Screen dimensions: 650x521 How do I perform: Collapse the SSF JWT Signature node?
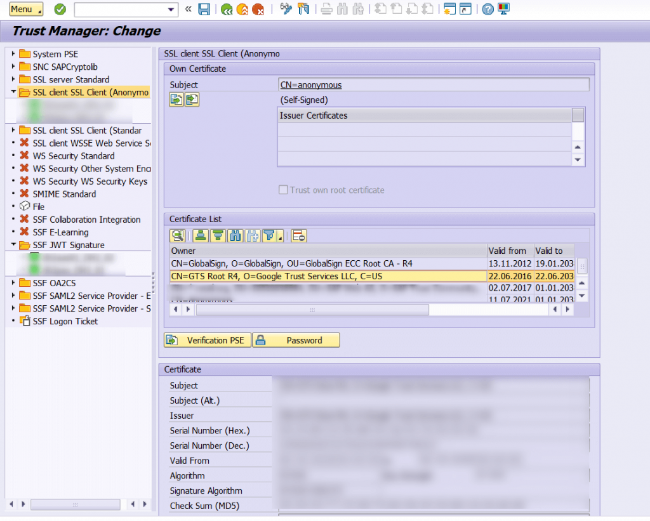click(x=13, y=244)
